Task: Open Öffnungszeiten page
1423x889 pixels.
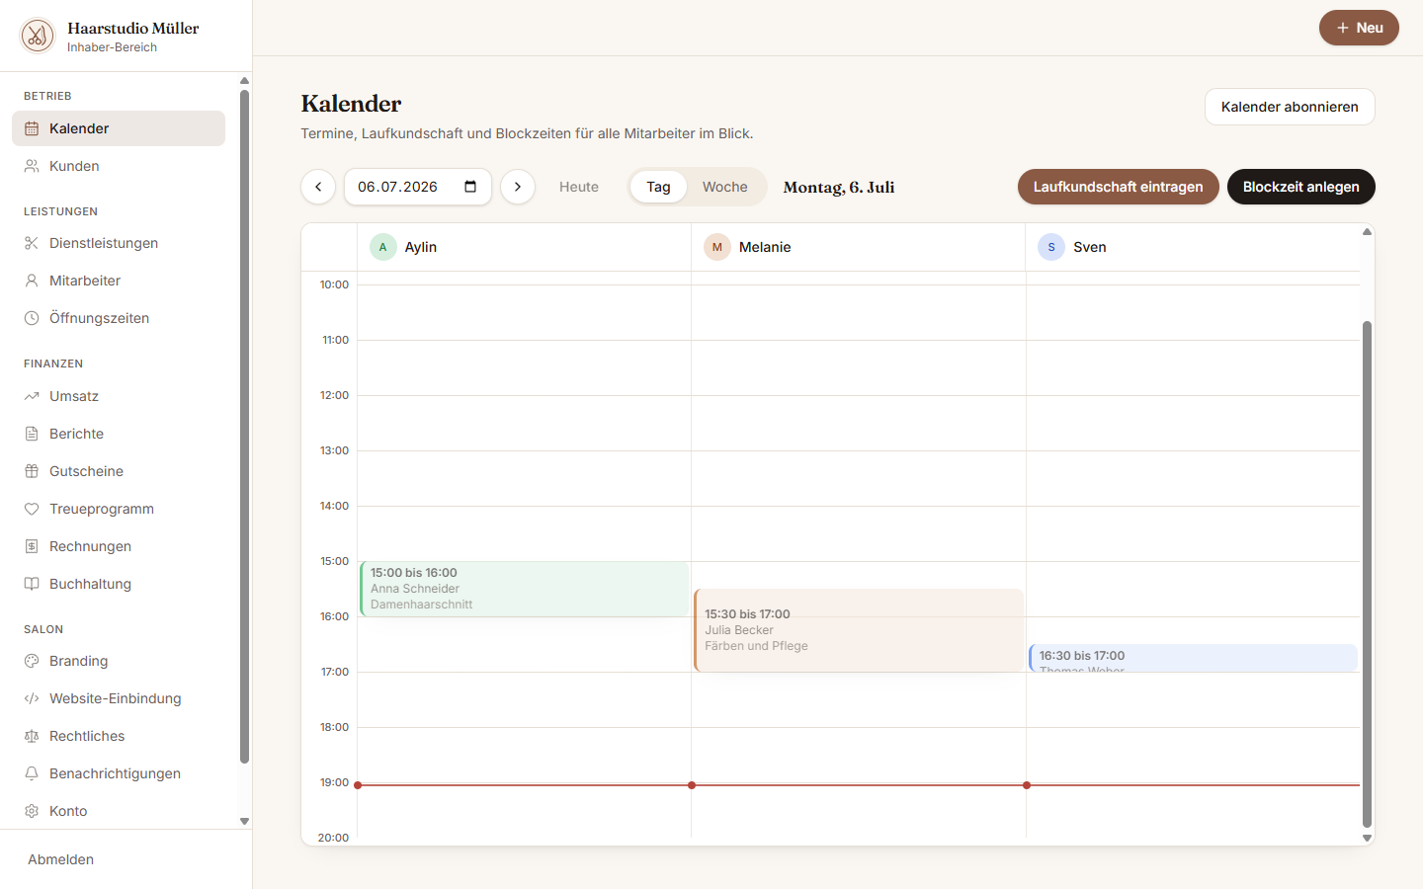Action: [119, 318]
